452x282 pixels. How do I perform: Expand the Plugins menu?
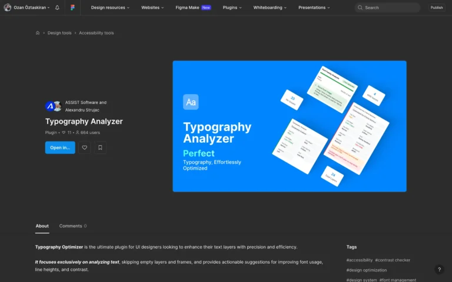(232, 8)
